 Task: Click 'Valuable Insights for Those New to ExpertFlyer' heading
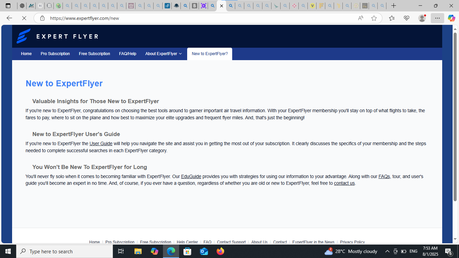pyautogui.click(x=96, y=101)
